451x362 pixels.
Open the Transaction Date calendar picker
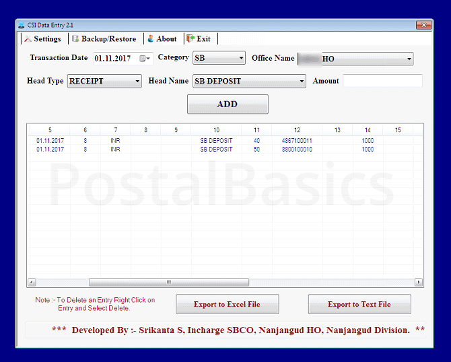[x=143, y=59]
